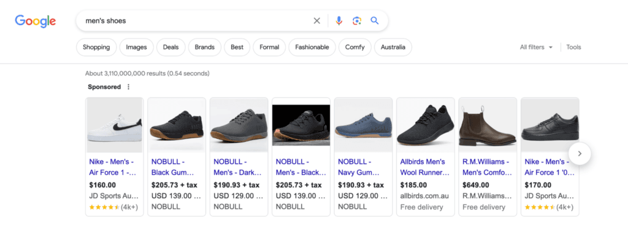Open Google Lens image search icon
This screenshot has width=628, height=230.
pyautogui.click(x=357, y=21)
